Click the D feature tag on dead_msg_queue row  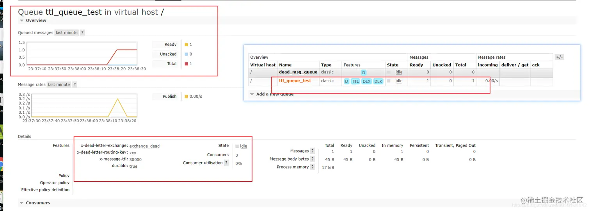tap(364, 73)
